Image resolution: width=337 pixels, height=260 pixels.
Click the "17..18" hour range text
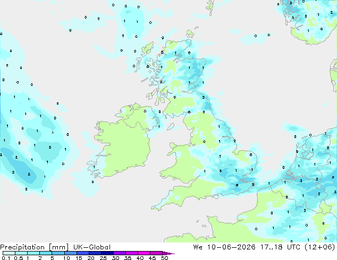point(271,247)
